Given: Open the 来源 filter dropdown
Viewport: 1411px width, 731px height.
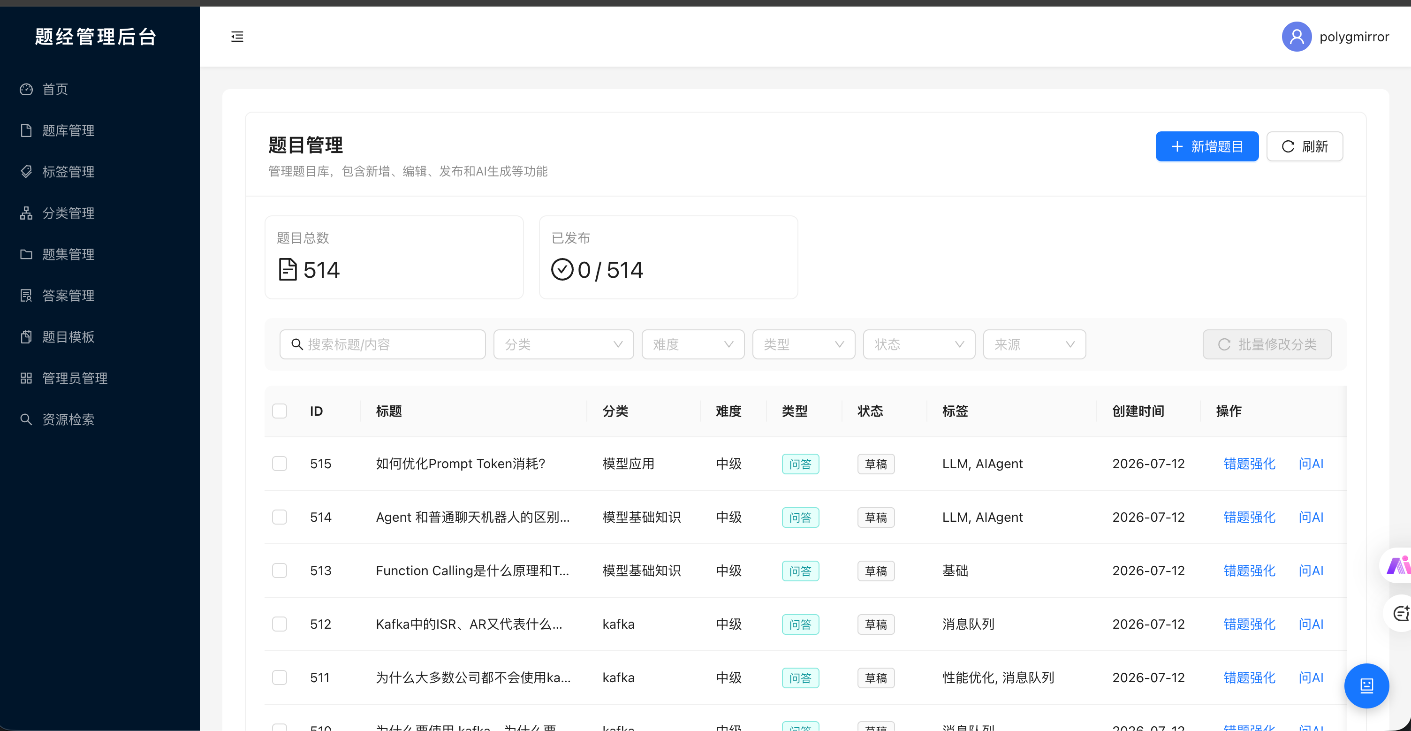Looking at the screenshot, I should pos(1034,344).
